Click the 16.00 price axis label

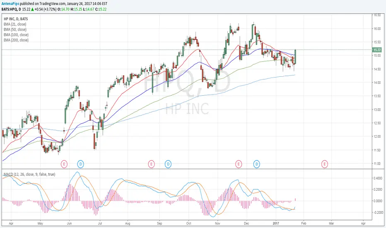pos(377,29)
